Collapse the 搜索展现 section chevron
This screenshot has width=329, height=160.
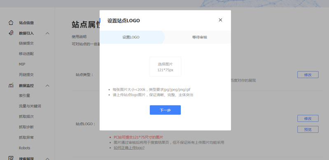point(48,159)
